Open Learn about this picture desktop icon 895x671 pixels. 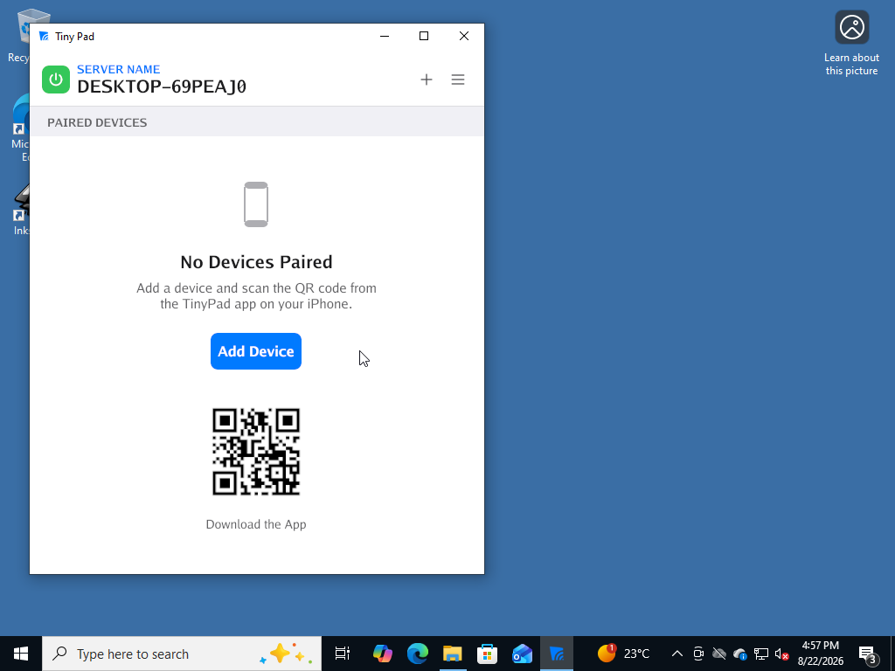point(851,44)
